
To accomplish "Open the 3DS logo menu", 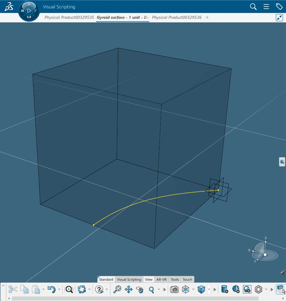I will pyautogui.click(x=9, y=7).
